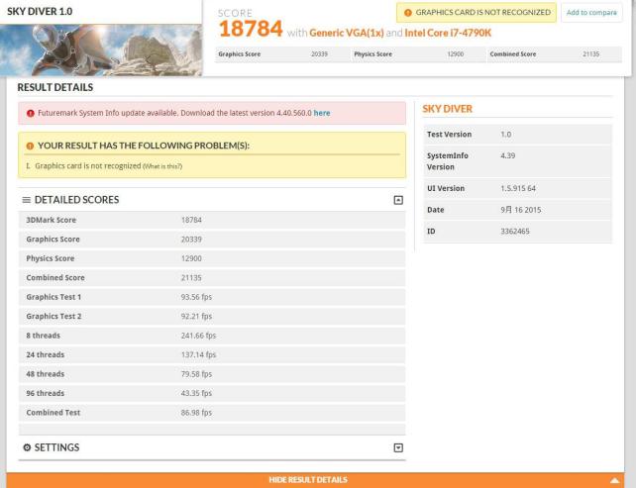
Task: Click the SystemInfo Version row
Action: (x=517, y=161)
